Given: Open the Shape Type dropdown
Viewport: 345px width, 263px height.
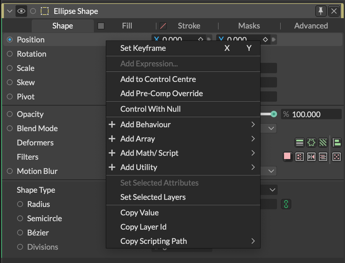Looking at the screenshot, I should tap(272, 190).
